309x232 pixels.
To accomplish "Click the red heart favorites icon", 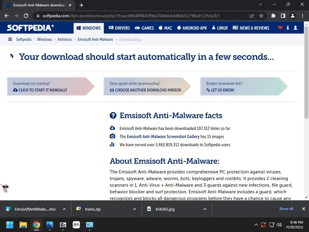I will pyautogui.click(x=280, y=28).
